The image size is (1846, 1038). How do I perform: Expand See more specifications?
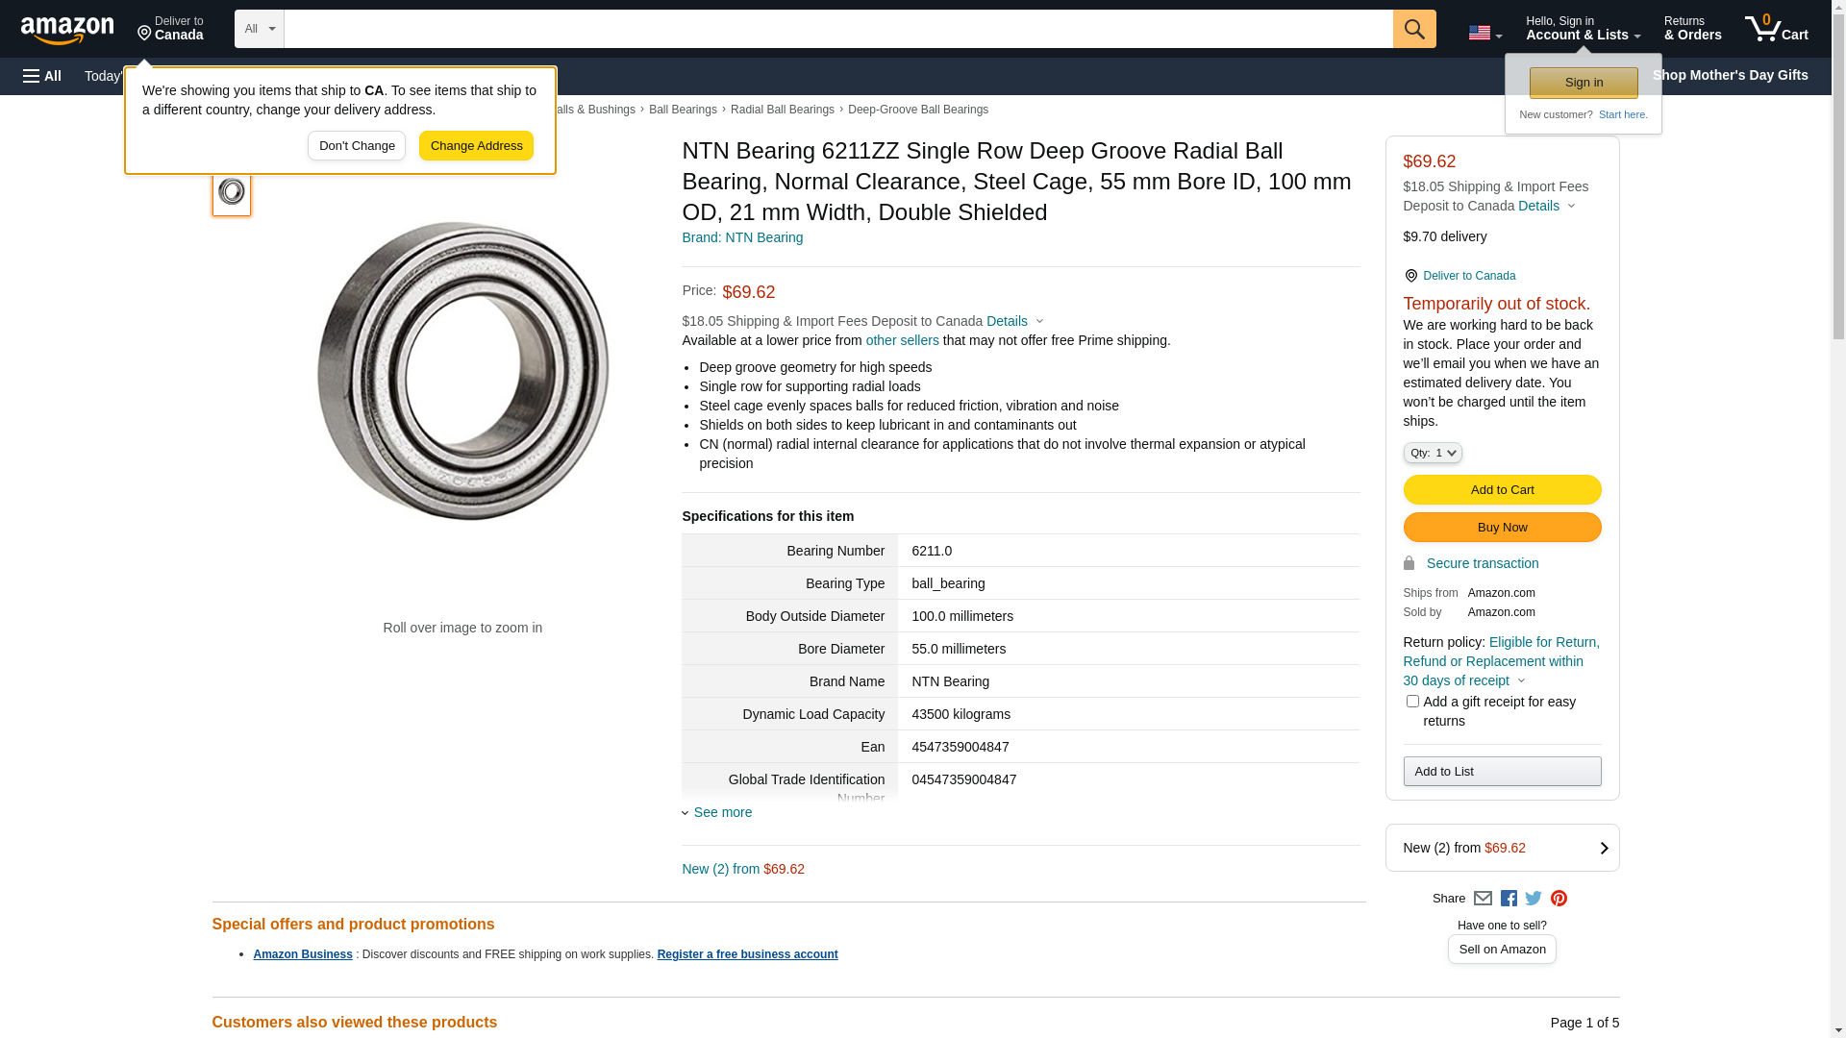click(x=722, y=812)
